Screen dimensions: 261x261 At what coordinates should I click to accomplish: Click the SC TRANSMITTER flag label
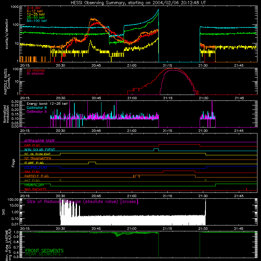[38, 158]
